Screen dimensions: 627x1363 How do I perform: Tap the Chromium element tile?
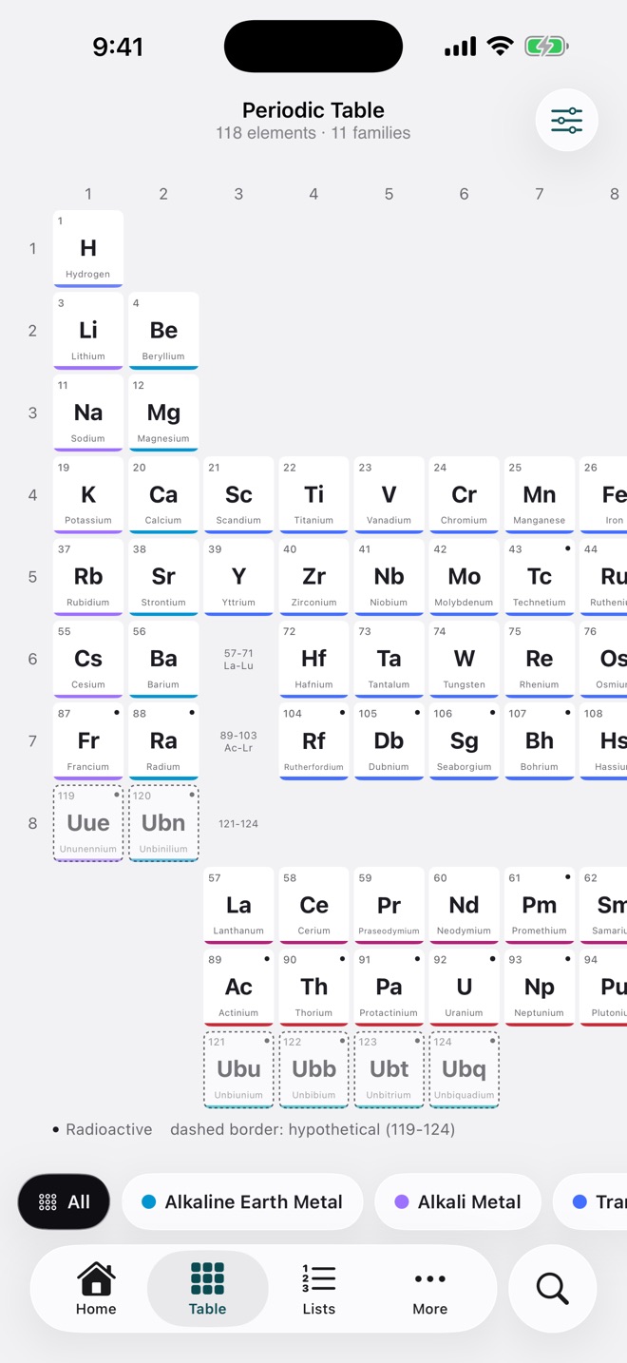pyautogui.click(x=464, y=495)
